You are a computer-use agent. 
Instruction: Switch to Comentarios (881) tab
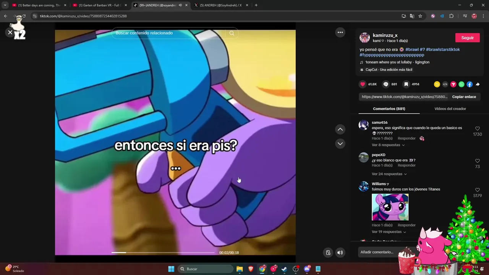pos(389,109)
